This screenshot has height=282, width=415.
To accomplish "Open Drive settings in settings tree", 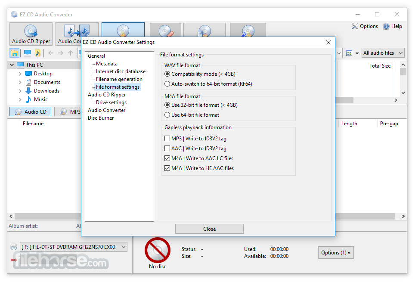I will [x=111, y=102].
